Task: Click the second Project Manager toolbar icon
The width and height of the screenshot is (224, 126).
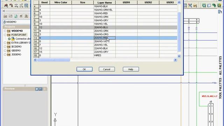Action: (x=10, y=16)
